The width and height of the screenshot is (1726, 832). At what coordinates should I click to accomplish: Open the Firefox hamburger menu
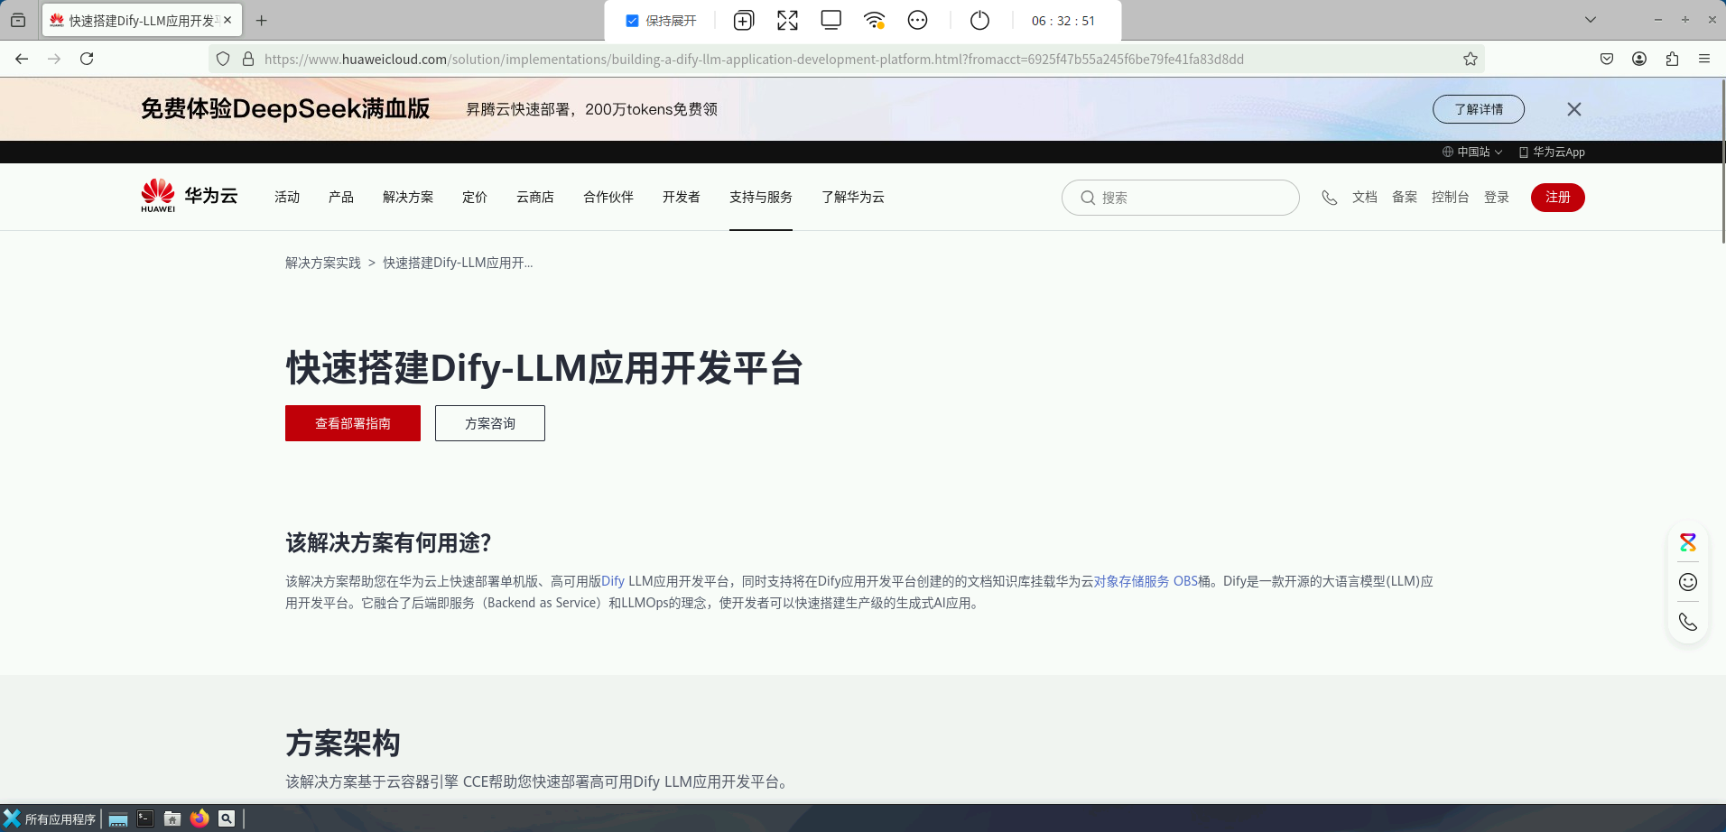click(1704, 59)
